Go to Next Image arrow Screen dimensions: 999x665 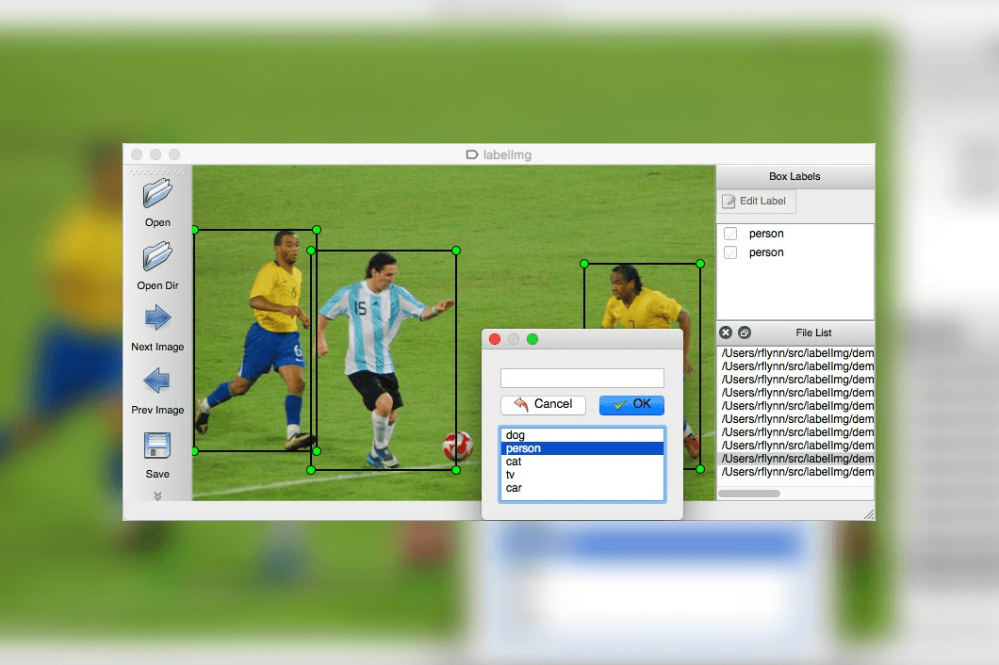point(157,317)
